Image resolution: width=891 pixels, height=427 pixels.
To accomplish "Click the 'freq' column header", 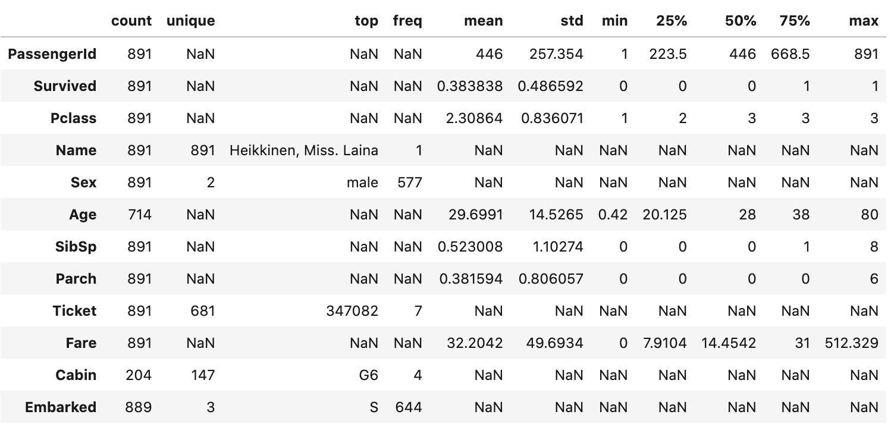I will coord(407,21).
